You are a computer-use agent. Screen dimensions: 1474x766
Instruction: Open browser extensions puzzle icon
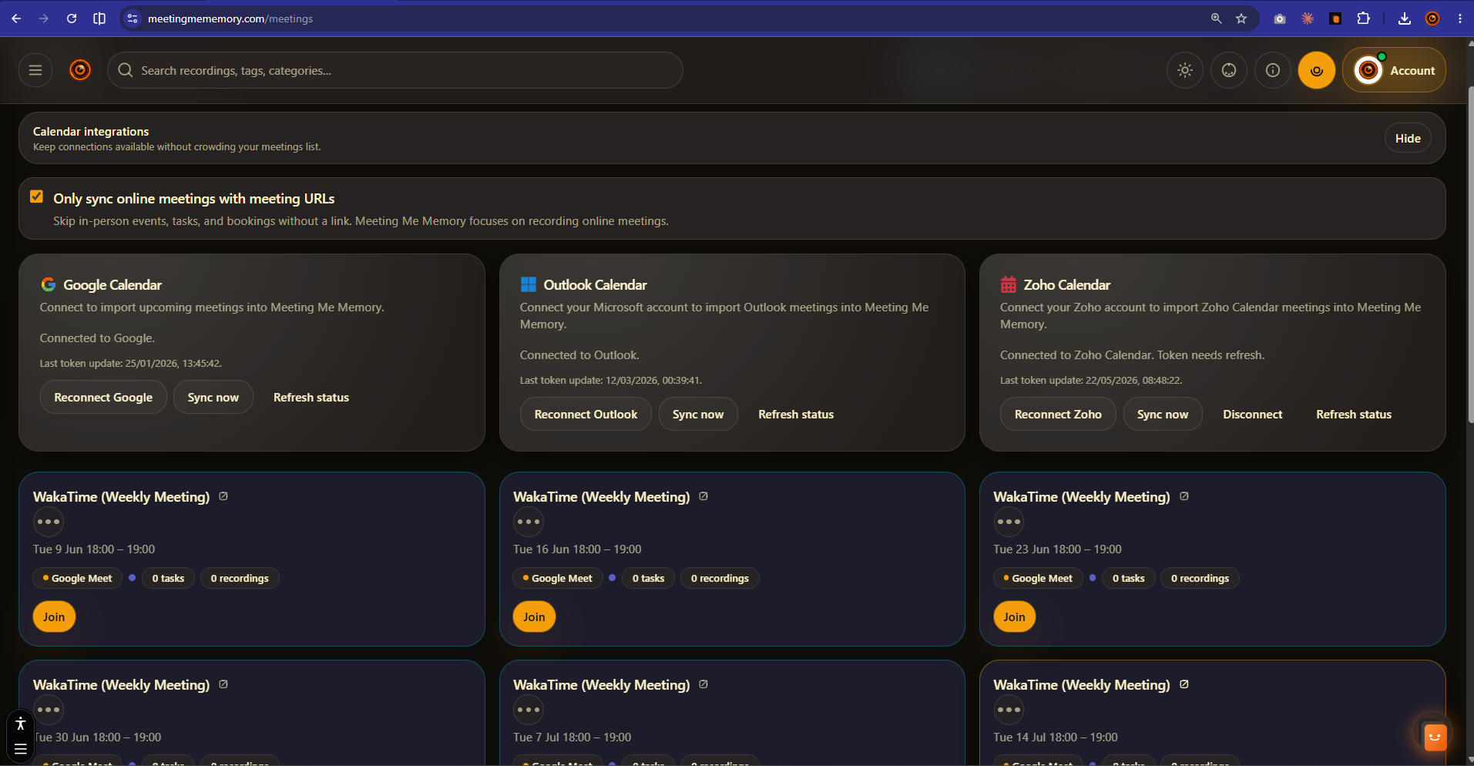pyautogui.click(x=1363, y=18)
